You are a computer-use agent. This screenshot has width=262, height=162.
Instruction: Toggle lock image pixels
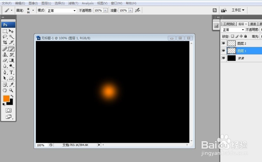(237, 36)
